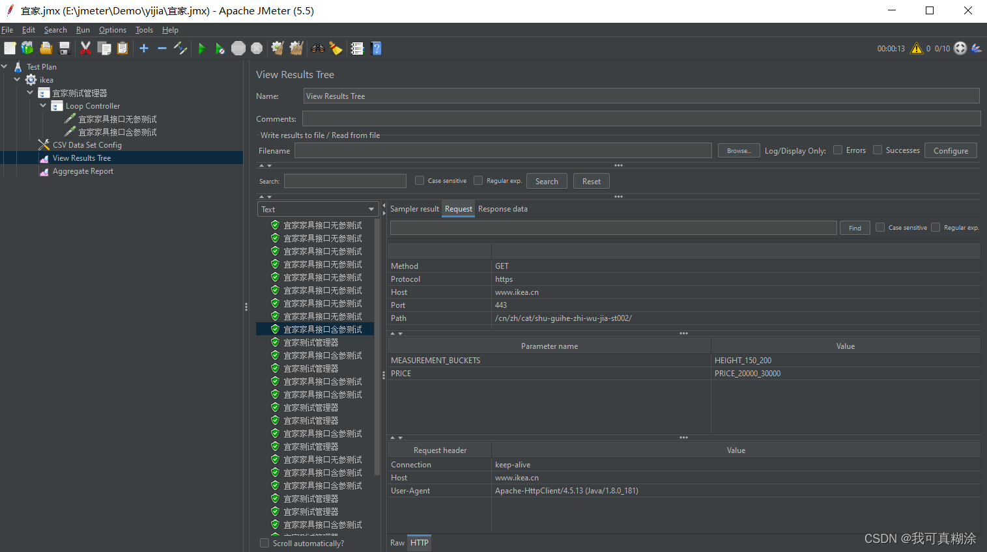
Task: Save the test plan via floppy icon
Action: (x=64, y=48)
